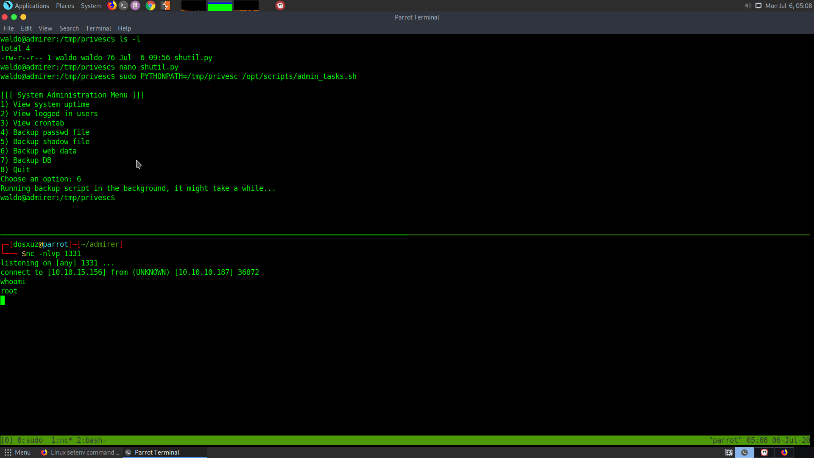The height and width of the screenshot is (458, 814).
Task: Click the purple text editor launcher
Action: coord(135,6)
